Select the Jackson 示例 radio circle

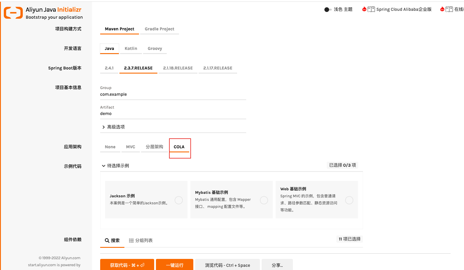click(179, 200)
